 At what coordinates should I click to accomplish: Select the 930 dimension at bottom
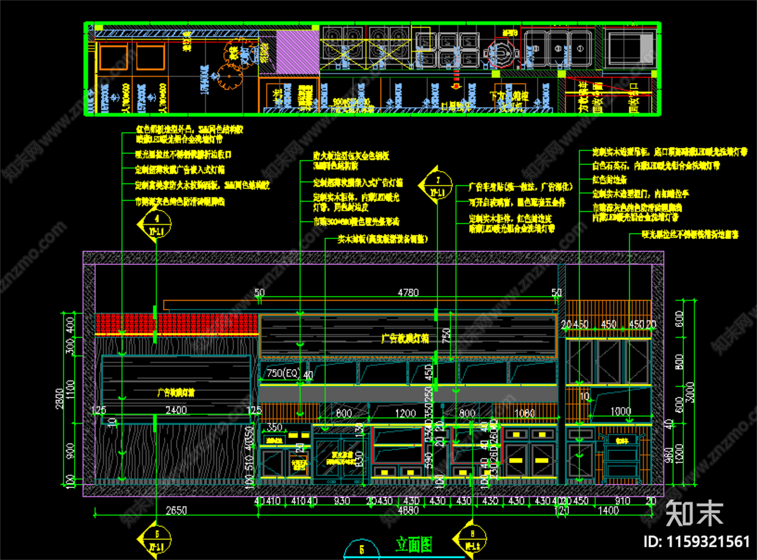(x=342, y=500)
